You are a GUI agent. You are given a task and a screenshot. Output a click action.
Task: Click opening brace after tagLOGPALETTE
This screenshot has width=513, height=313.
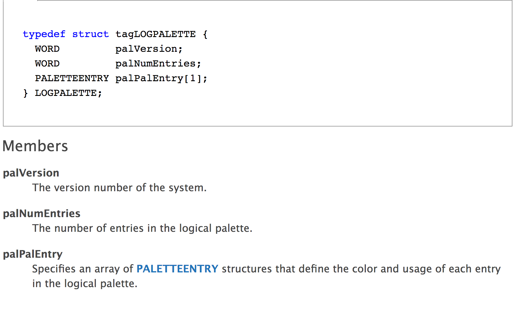point(205,34)
